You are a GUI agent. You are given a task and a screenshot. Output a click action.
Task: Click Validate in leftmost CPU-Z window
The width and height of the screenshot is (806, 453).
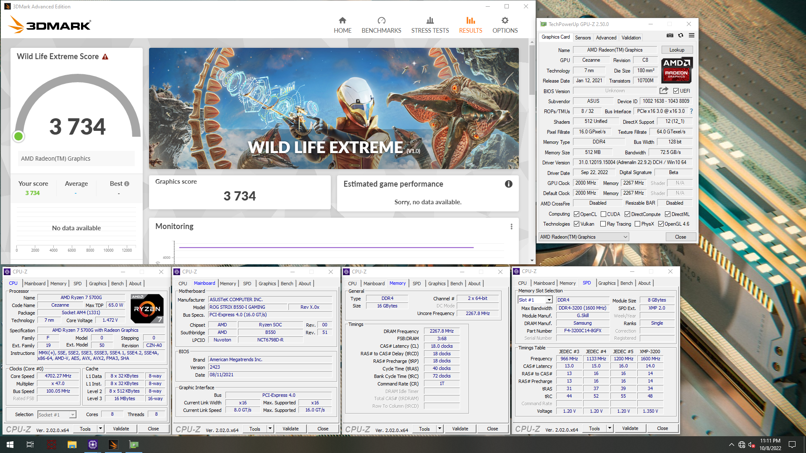point(121,429)
